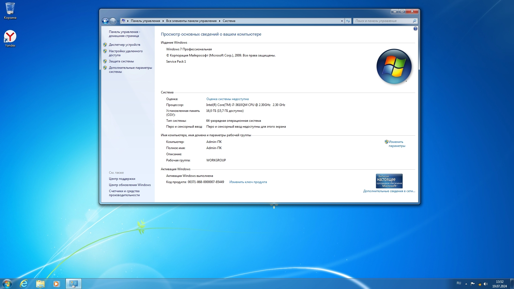This screenshot has width=514, height=289.
Task: Expand arrow after 'Панель управления' breadcrumb
Action: (x=163, y=21)
